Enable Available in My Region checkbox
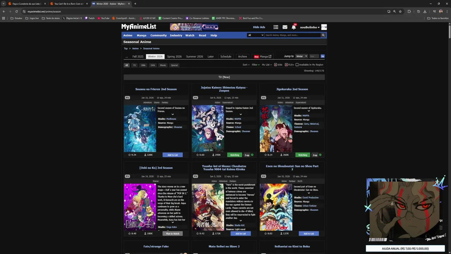The image size is (451, 254). point(297,65)
